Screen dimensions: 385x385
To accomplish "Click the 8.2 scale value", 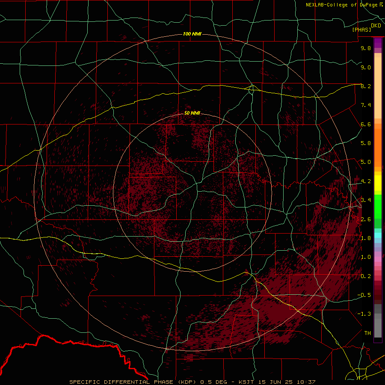I will (x=366, y=86).
